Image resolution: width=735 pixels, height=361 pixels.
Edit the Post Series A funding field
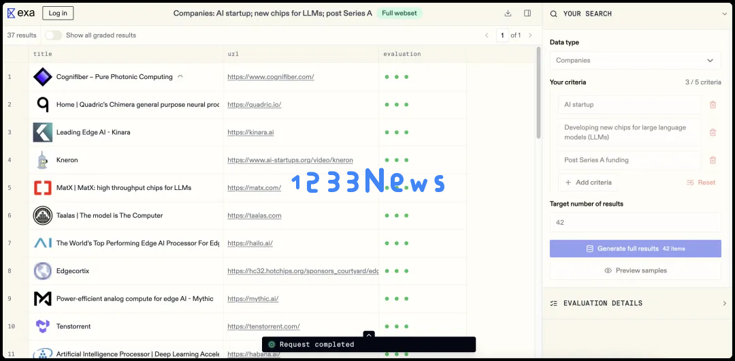point(629,160)
